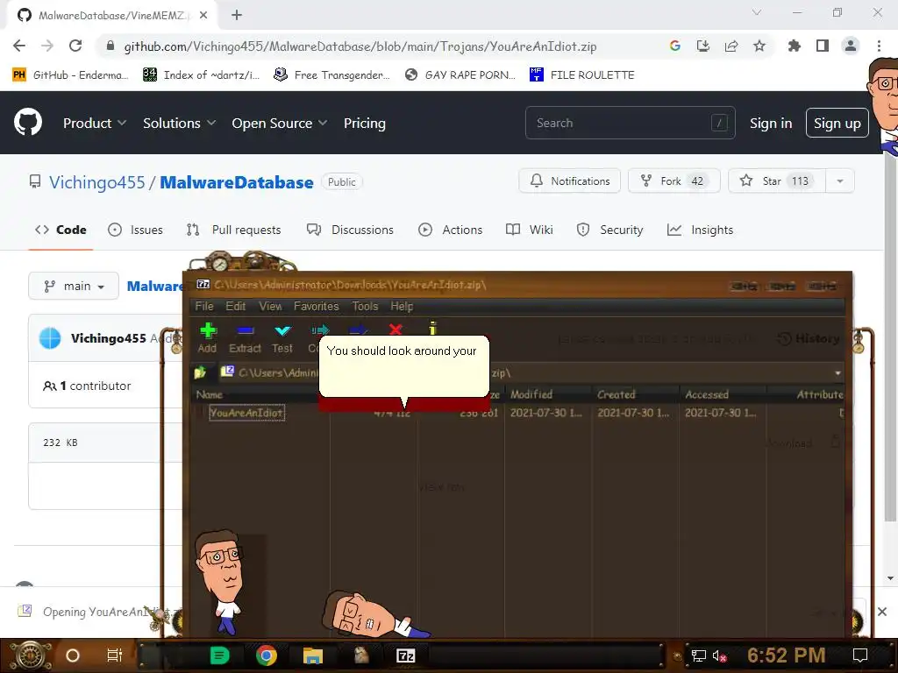Image resolution: width=898 pixels, height=673 pixels.
Task: Open the Pricing link
Action: point(364,123)
